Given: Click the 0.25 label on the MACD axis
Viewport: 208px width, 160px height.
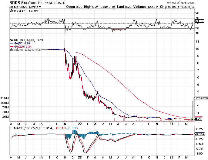Looking at the screenshot, I should point(200,129).
